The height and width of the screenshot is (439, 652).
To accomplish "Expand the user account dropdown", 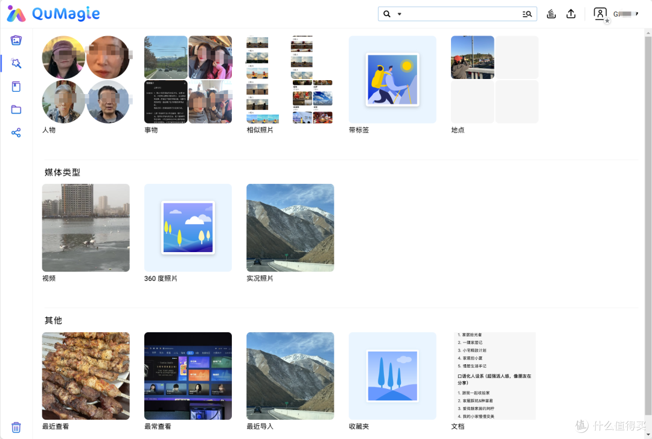I will [x=626, y=14].
